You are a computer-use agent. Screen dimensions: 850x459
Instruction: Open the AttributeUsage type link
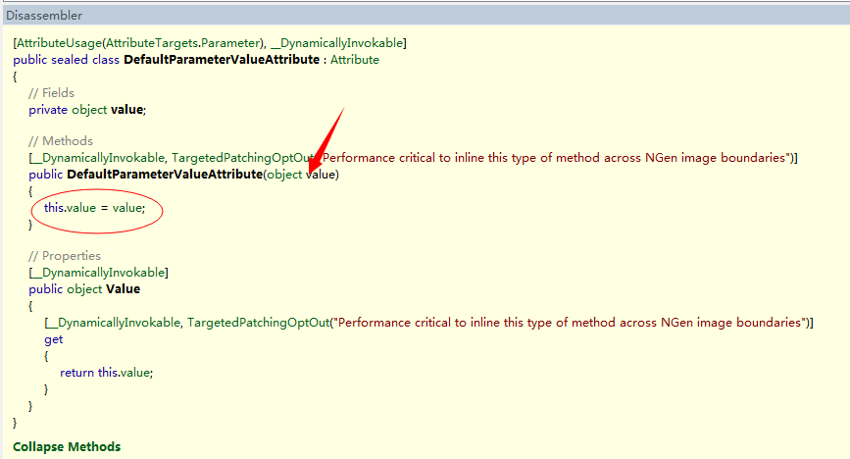point(59,43)
